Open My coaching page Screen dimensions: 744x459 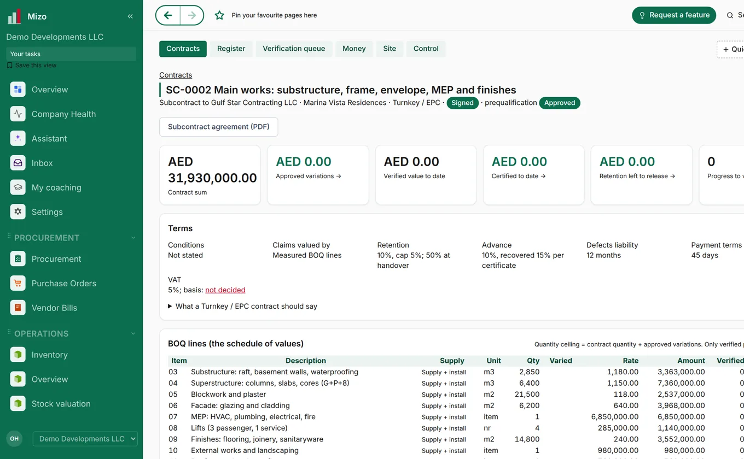tap(56, 187)
